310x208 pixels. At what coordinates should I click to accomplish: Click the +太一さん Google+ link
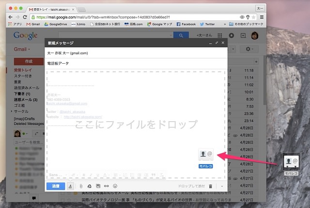tap(204, 35)
